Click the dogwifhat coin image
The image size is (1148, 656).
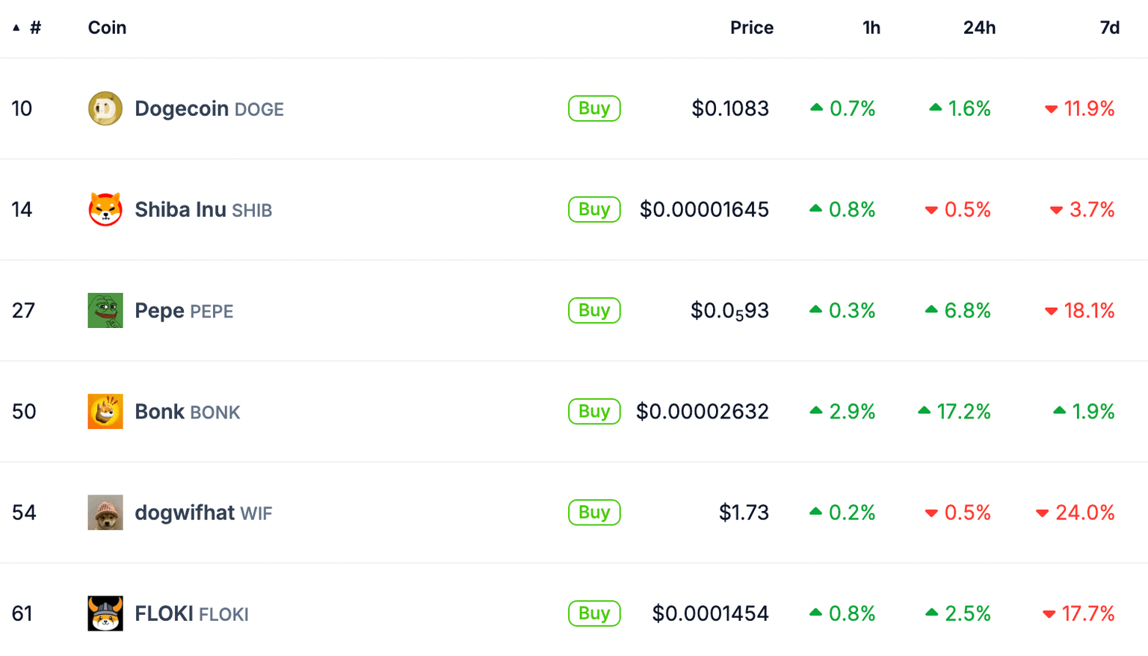(x=105, y=513)
